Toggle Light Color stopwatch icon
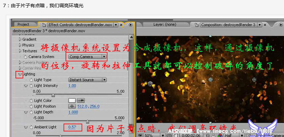284x137 pixels. pos(31,100)
